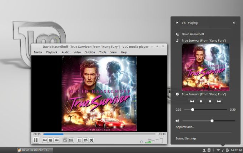Open the Media menu

point(38,52)
